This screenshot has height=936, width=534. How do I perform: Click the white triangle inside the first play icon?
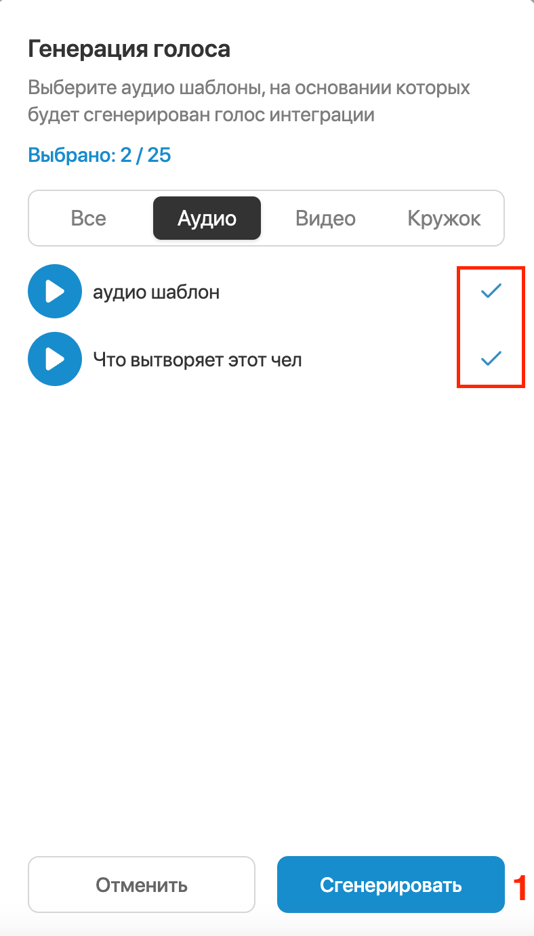pos(56,292)
